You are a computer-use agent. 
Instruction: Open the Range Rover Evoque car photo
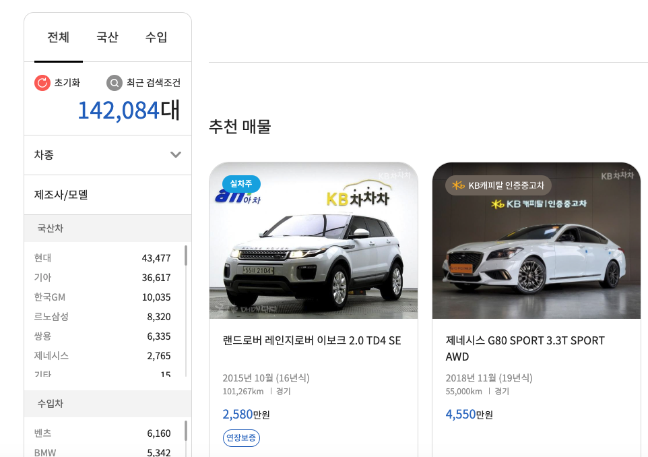pyautogui.click(x=314, y=241)
